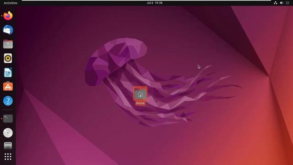
Task: Open Ubuntu Software store
Action: pos(8,87)
